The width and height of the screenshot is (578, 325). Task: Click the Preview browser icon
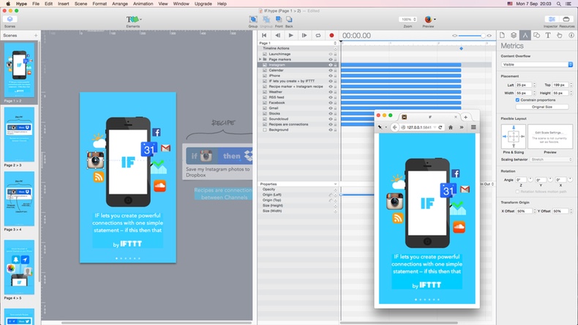coord(428,19)
